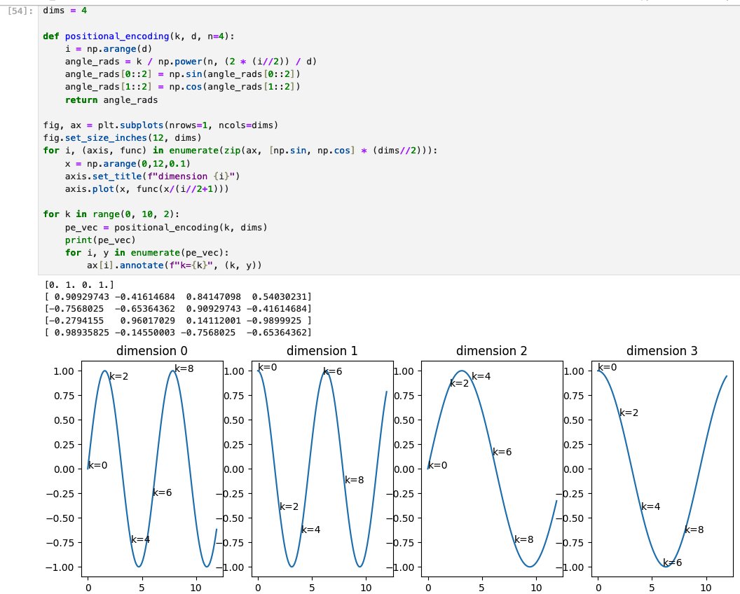
Task: Click the 'def positional_encoding(k, d, n=4):' line
Action: click(138, 36)
